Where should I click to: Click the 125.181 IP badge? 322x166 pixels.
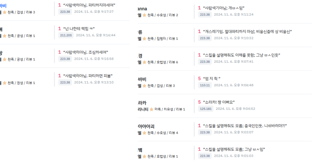(206, 109)
